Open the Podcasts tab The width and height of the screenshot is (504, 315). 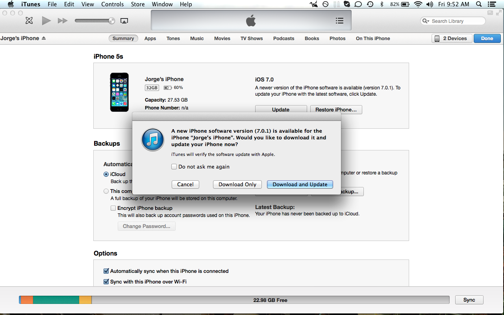284,38
